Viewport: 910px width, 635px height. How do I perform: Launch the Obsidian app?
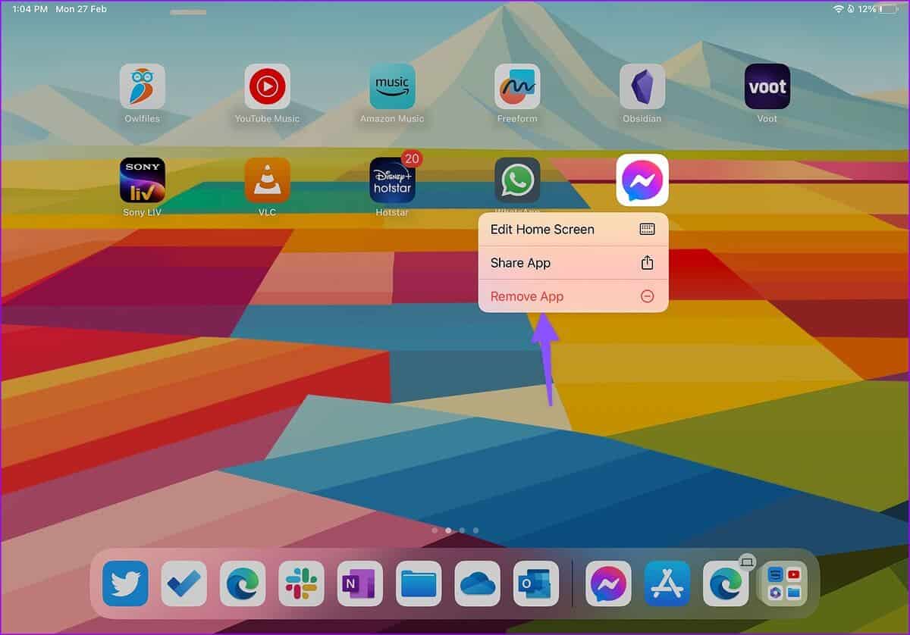click(x=642, y=86)
